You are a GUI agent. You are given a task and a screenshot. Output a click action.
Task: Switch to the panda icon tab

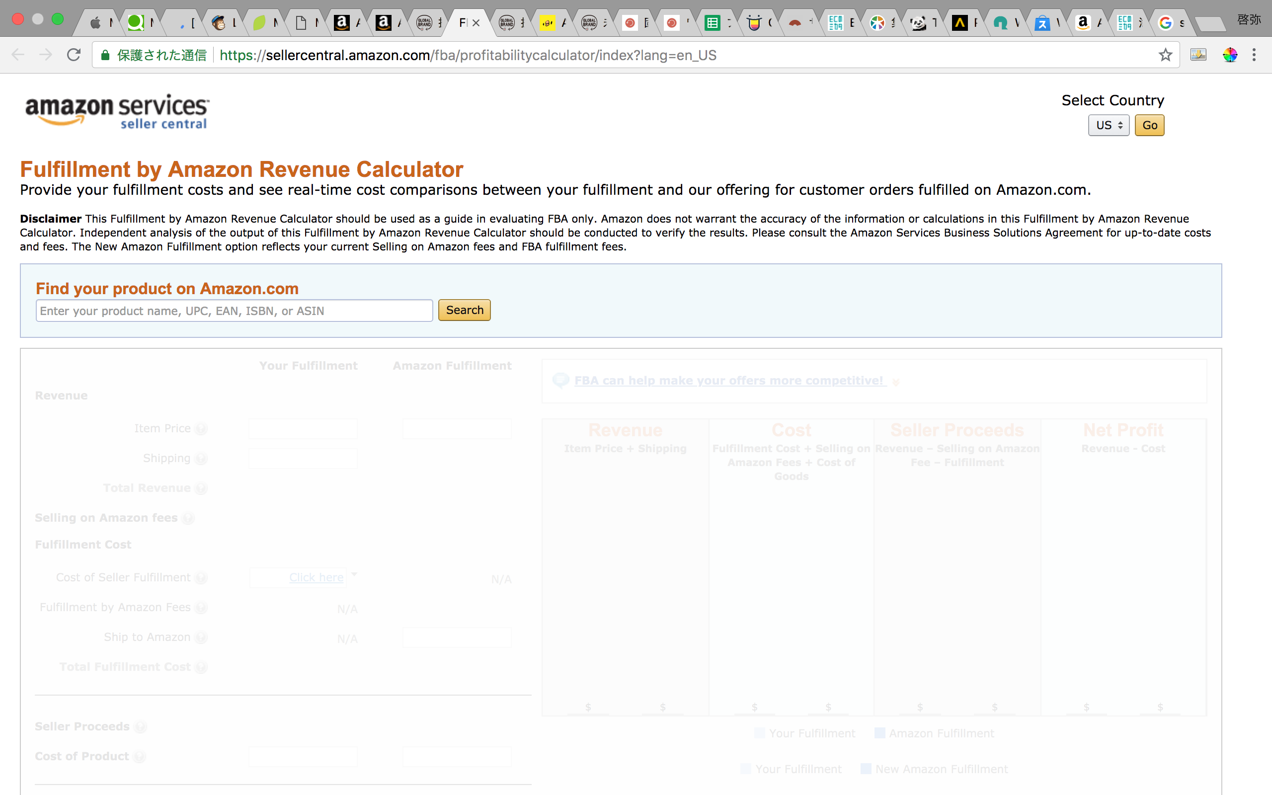point(918,23)
